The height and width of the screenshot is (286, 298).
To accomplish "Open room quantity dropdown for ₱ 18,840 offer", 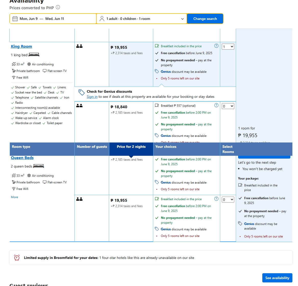I will (228, 106).
